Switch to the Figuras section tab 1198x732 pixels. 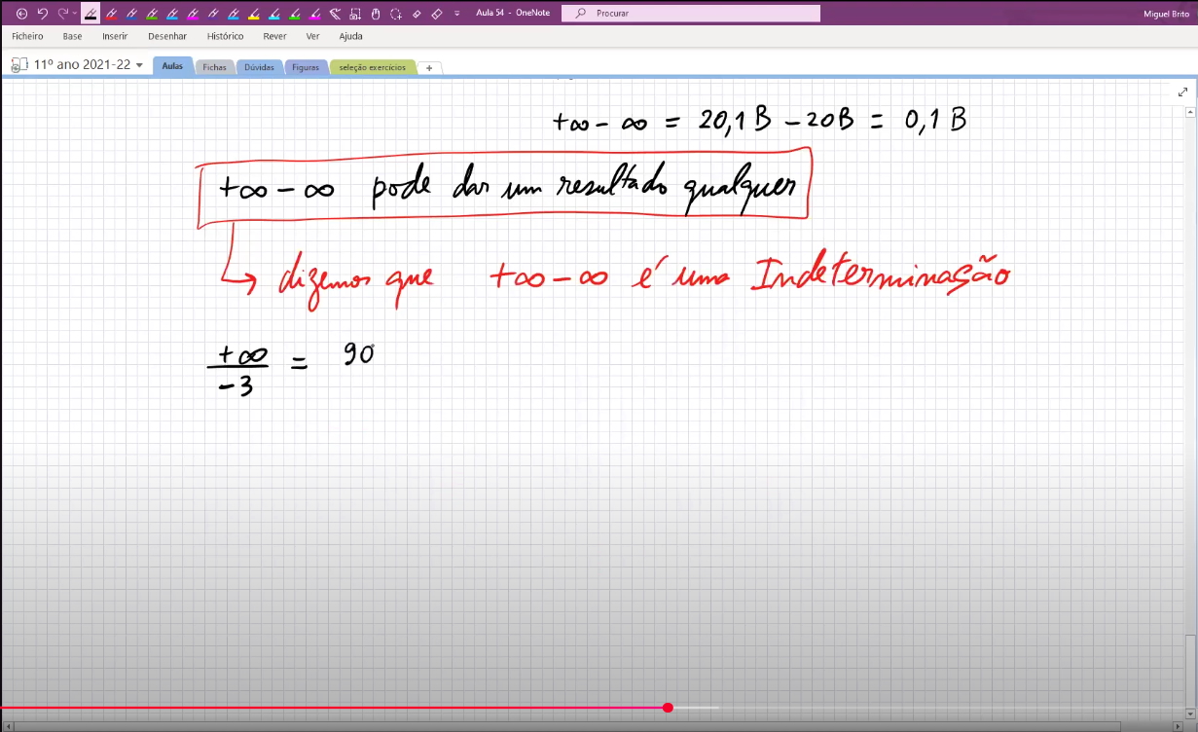(306, 67)
